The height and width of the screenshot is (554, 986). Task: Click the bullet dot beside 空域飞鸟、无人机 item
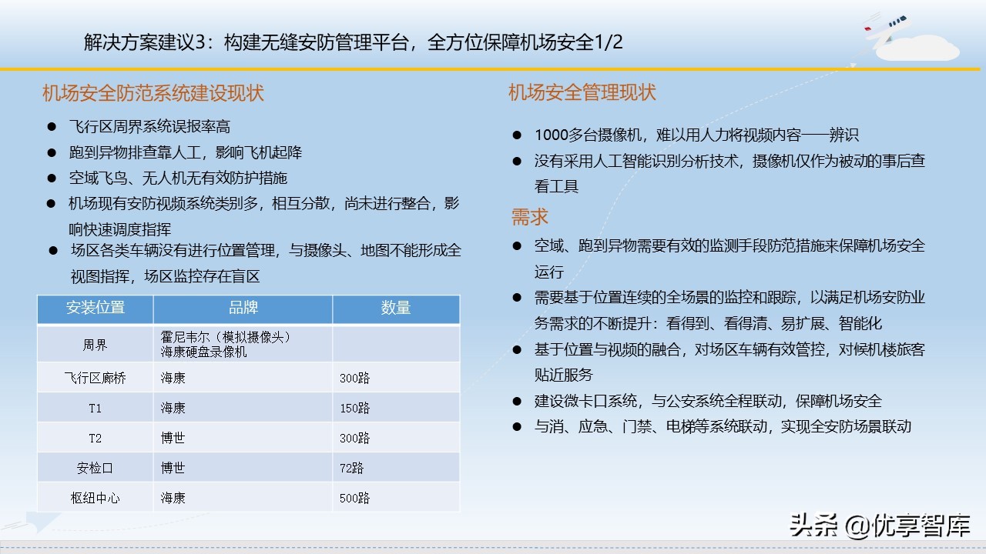(52, 178)
